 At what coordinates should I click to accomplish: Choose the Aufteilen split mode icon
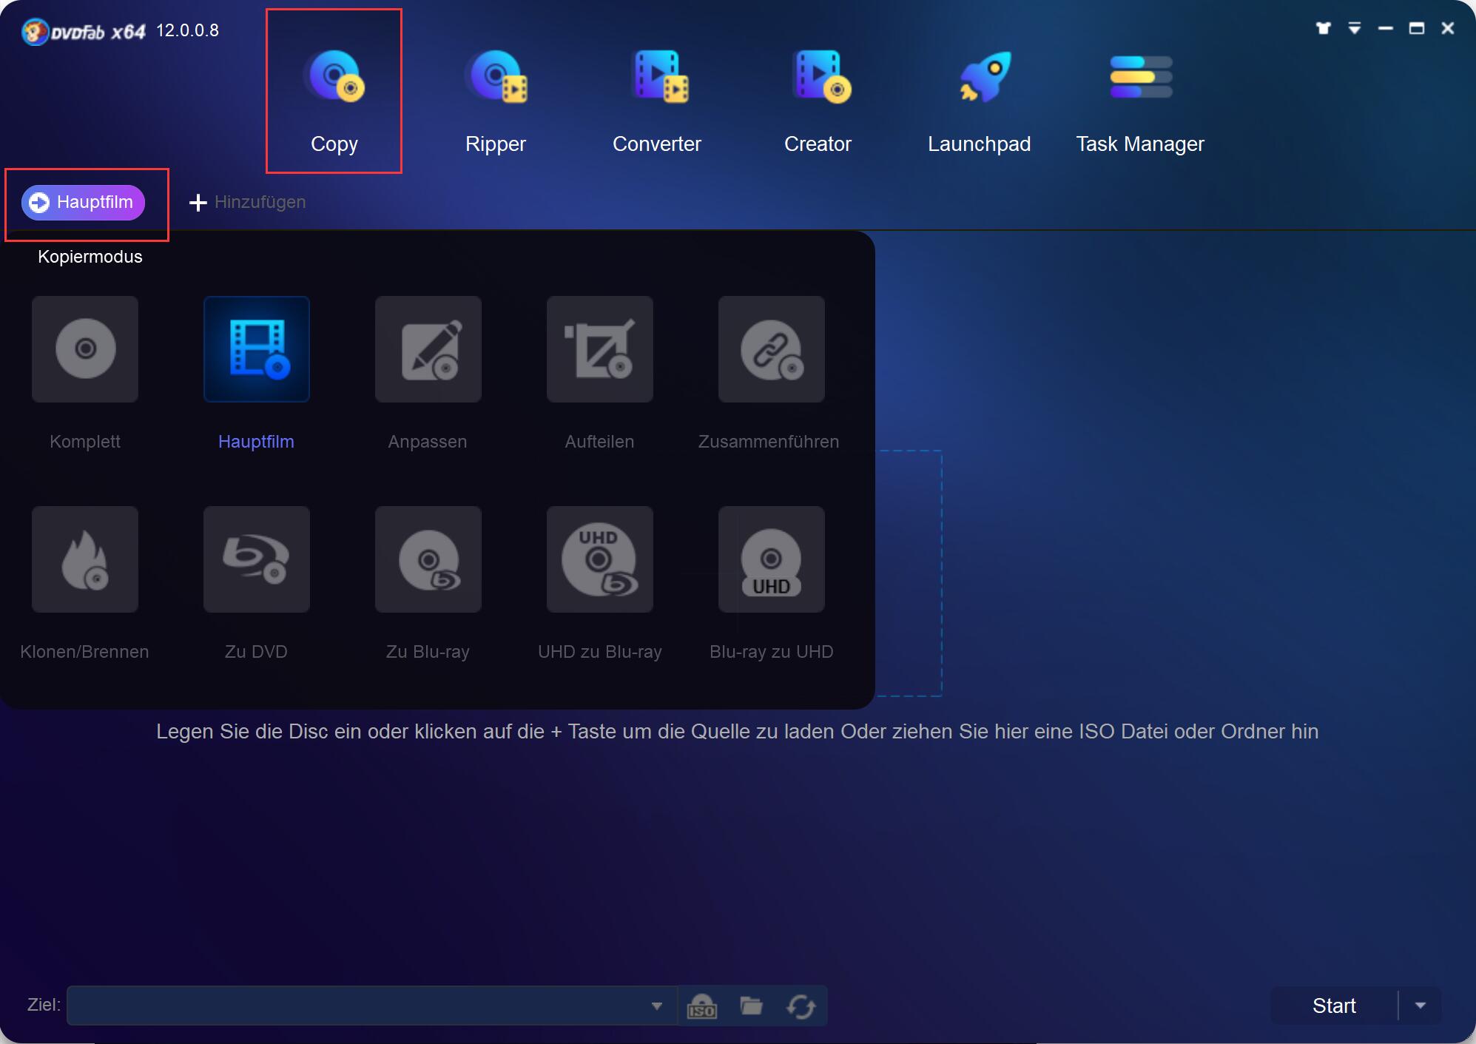tap(600, 349)
